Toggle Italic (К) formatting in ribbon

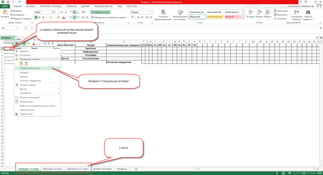tap(39, 17)
